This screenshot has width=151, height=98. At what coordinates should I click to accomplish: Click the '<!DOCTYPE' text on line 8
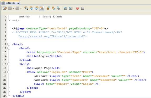(x=20, y=32)
